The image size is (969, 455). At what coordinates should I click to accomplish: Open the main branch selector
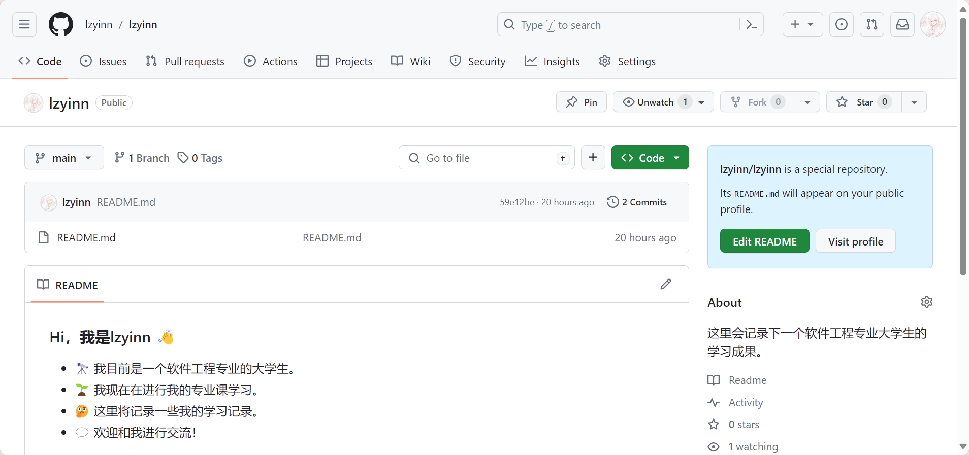pos(64,158)
